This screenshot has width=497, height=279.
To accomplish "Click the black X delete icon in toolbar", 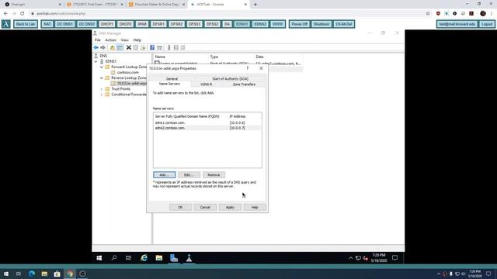I will (x=128, y=47).
